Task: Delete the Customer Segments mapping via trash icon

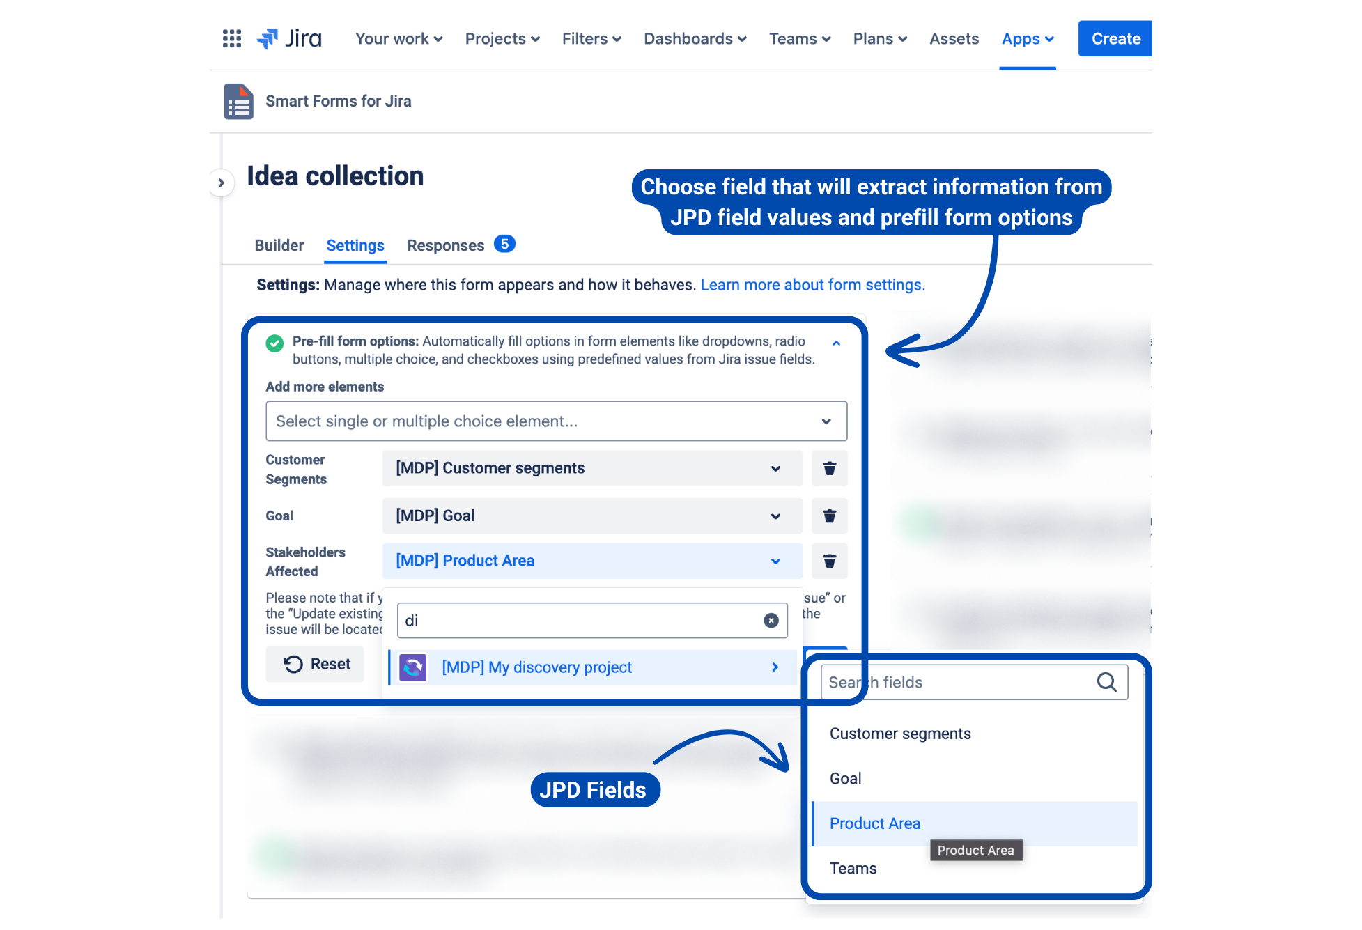Action: (829, 468)
